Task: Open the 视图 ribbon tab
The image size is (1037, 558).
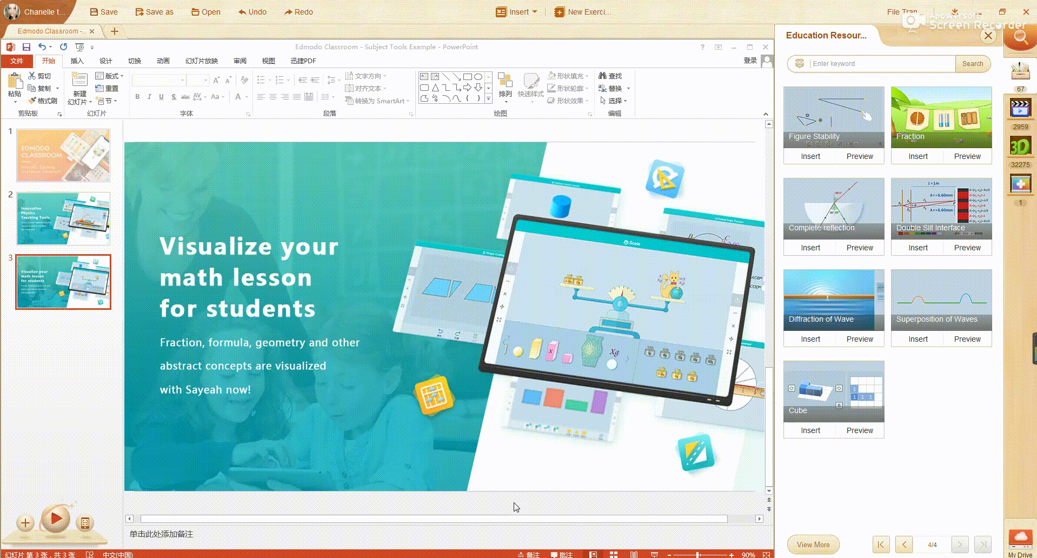Action: [269, 61]
